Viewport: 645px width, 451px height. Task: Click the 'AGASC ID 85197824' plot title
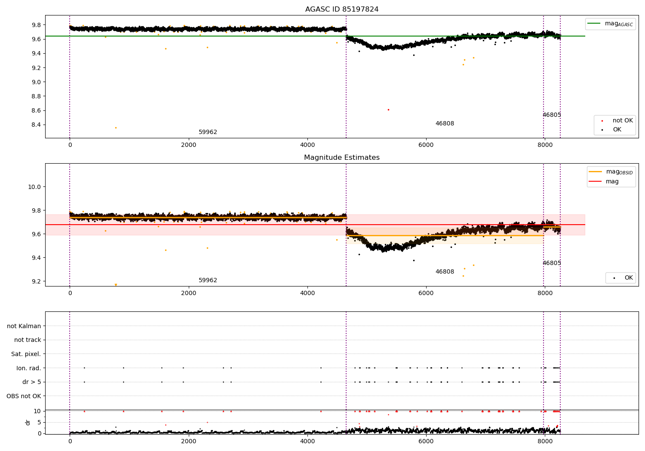point(342,9)
